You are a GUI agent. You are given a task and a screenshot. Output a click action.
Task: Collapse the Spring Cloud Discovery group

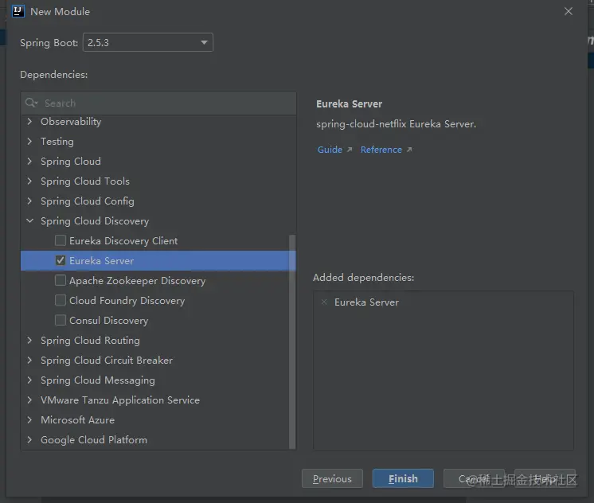click(30, 221)
